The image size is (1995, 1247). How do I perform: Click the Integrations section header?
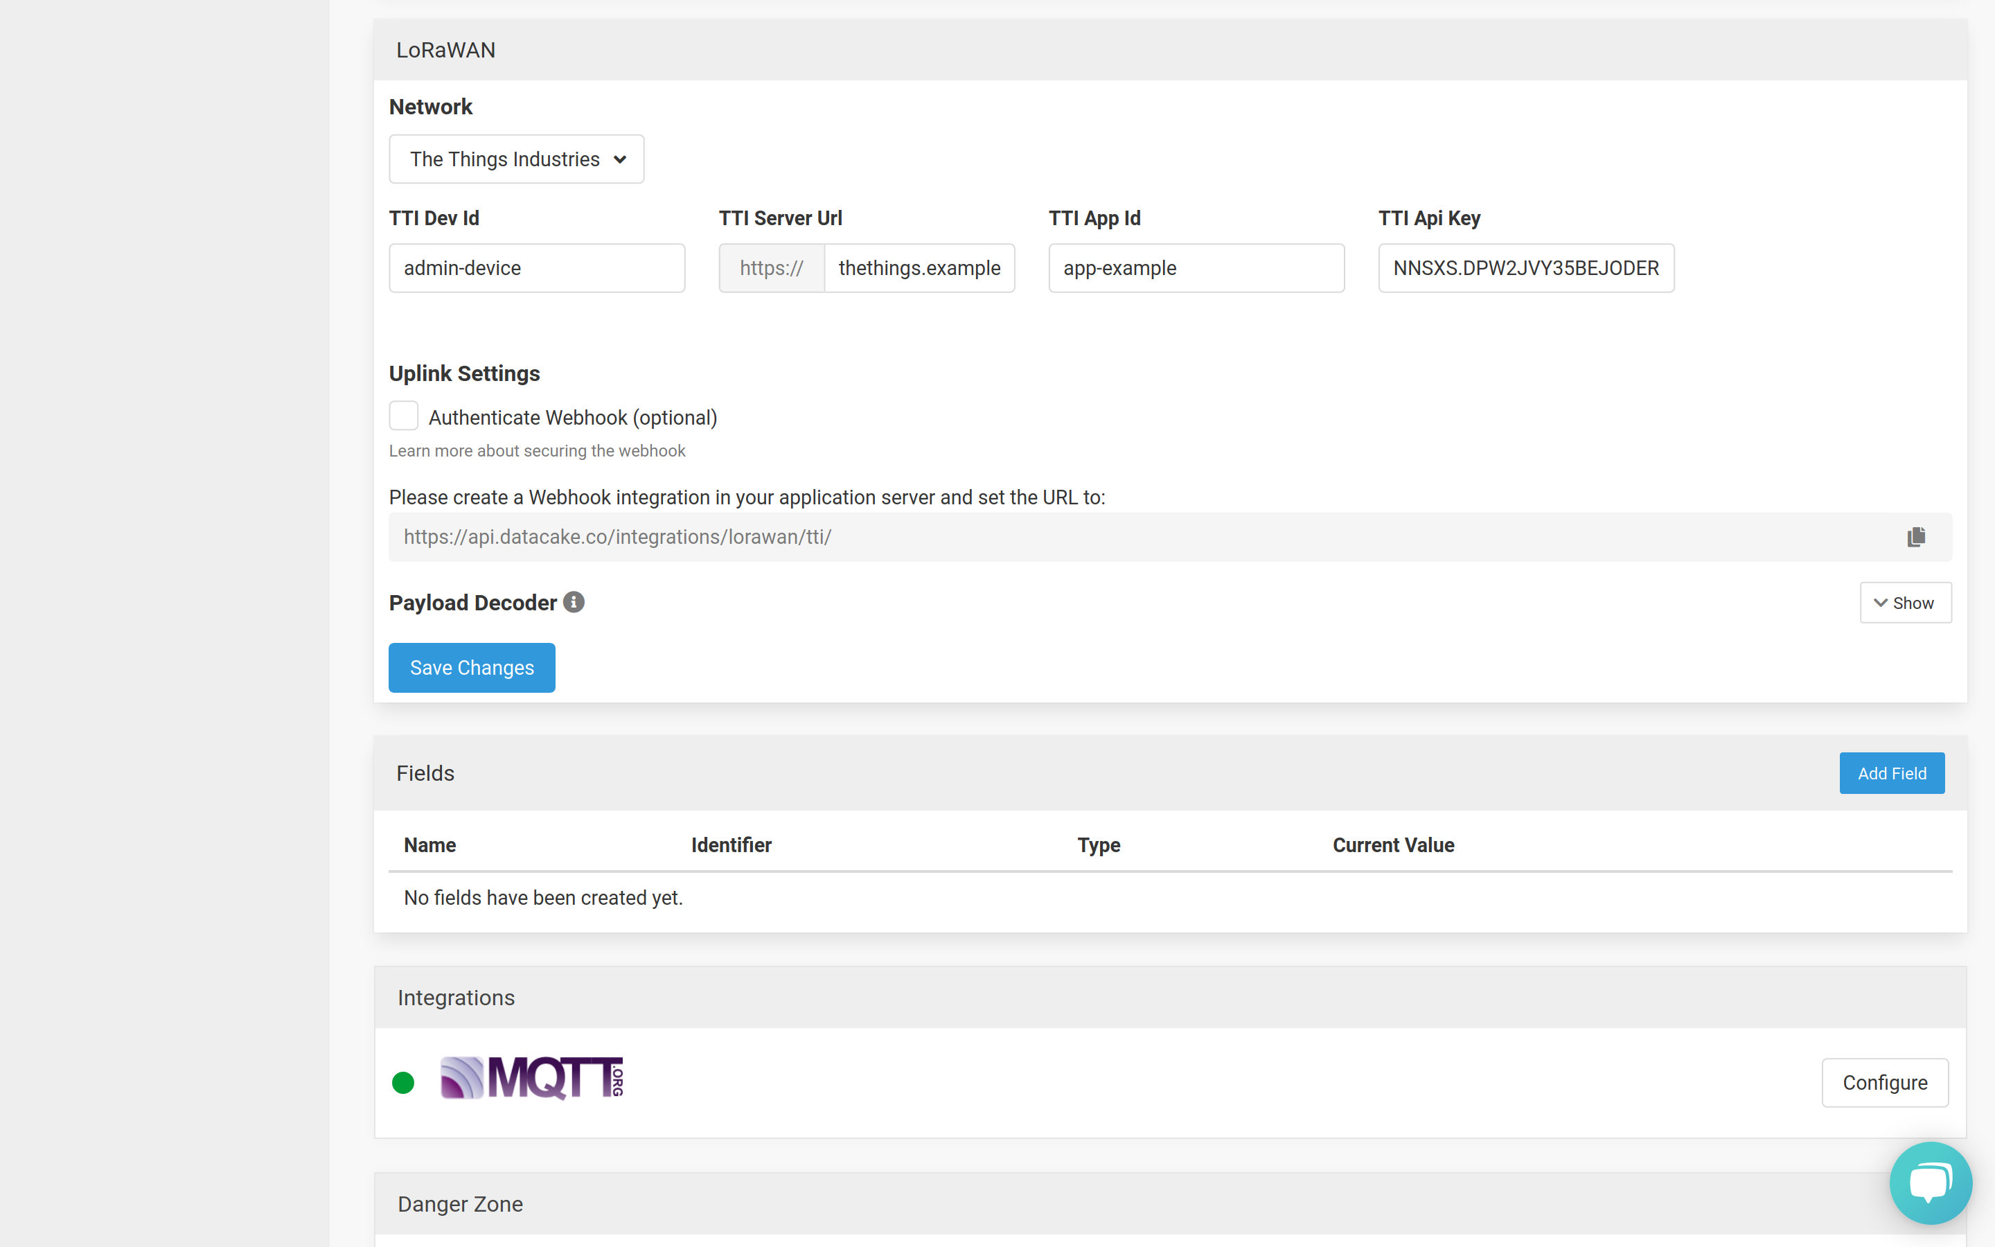point(455,997)
